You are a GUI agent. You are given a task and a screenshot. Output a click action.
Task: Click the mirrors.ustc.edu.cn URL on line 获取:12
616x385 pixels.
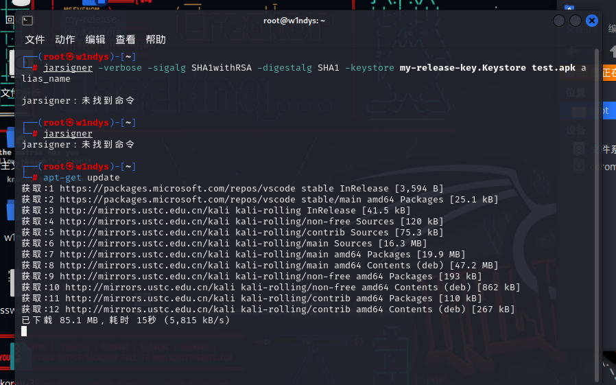pyautogui.click(x=130, y=309)
